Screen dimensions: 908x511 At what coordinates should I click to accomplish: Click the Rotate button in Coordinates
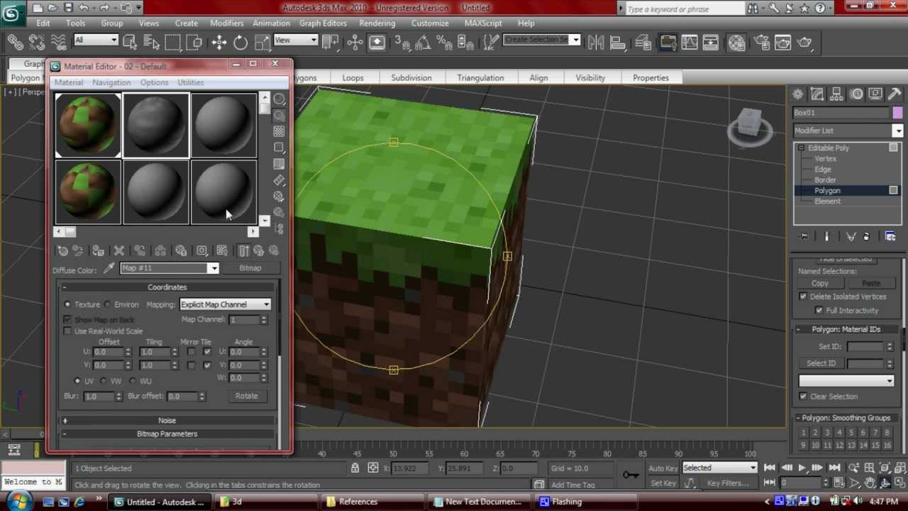247,396
